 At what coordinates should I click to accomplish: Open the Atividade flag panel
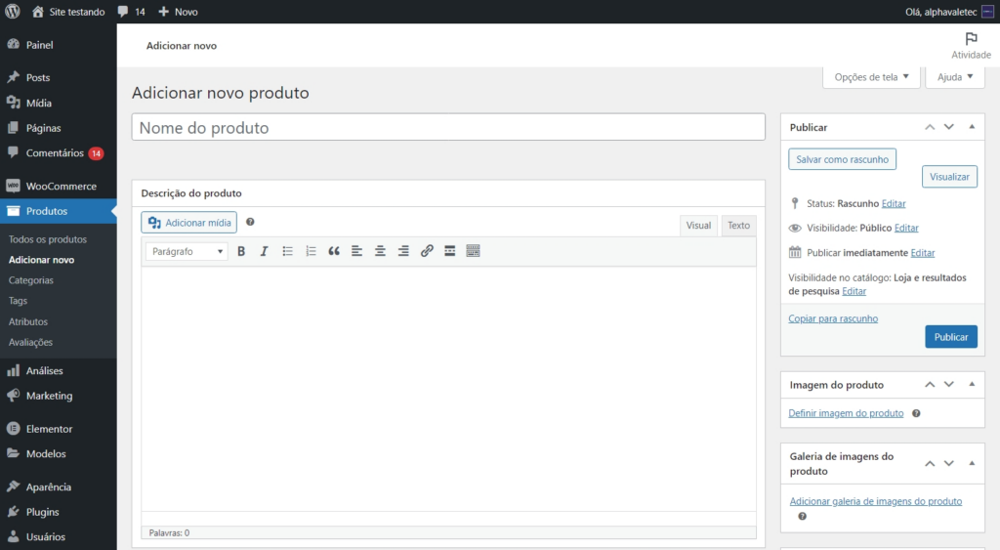(971, 46)
